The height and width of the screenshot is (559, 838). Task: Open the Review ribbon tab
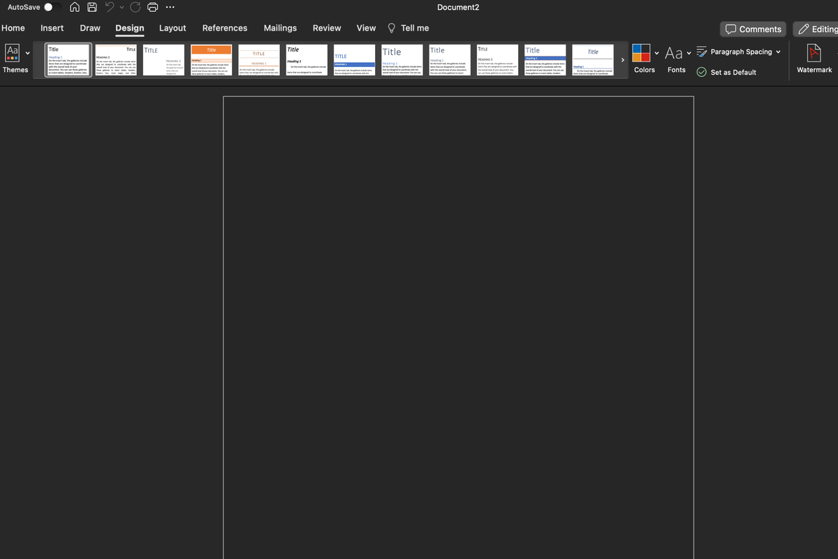coord(326,28)
